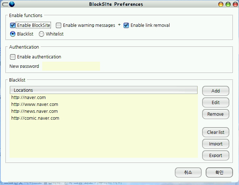Select http://www.naver.com entry
This screenshot has height=185, width=239.
point(104,104)
